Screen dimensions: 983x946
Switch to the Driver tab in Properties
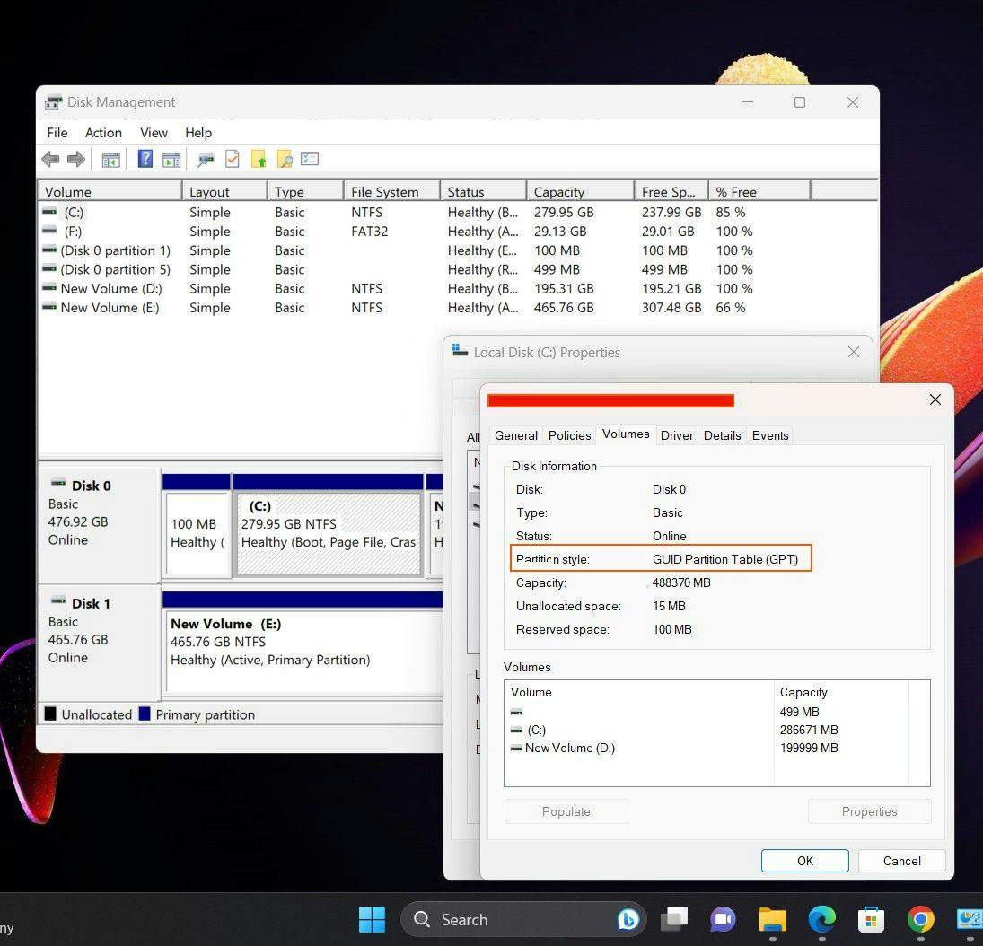(x=676, y=435)
